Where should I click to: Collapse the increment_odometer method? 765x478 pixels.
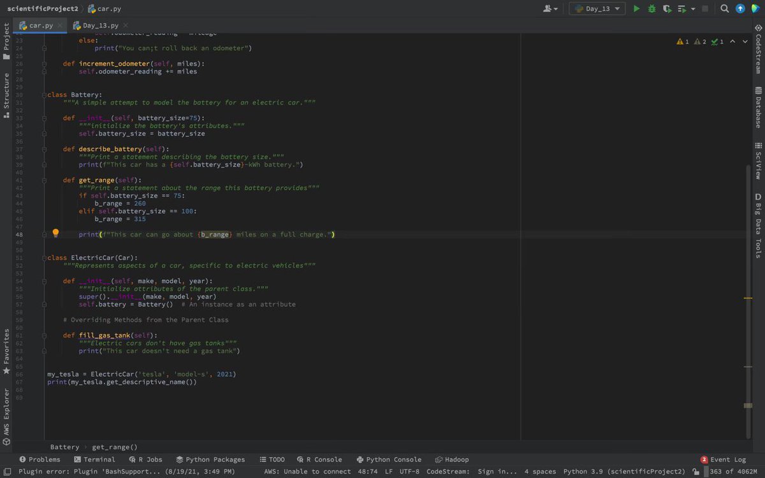pyautogui.click(x=45, y=64)
